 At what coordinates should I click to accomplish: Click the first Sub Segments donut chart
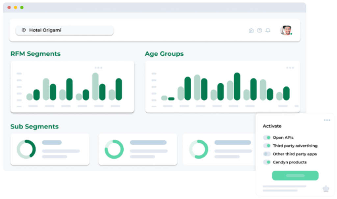pos(26,149)
